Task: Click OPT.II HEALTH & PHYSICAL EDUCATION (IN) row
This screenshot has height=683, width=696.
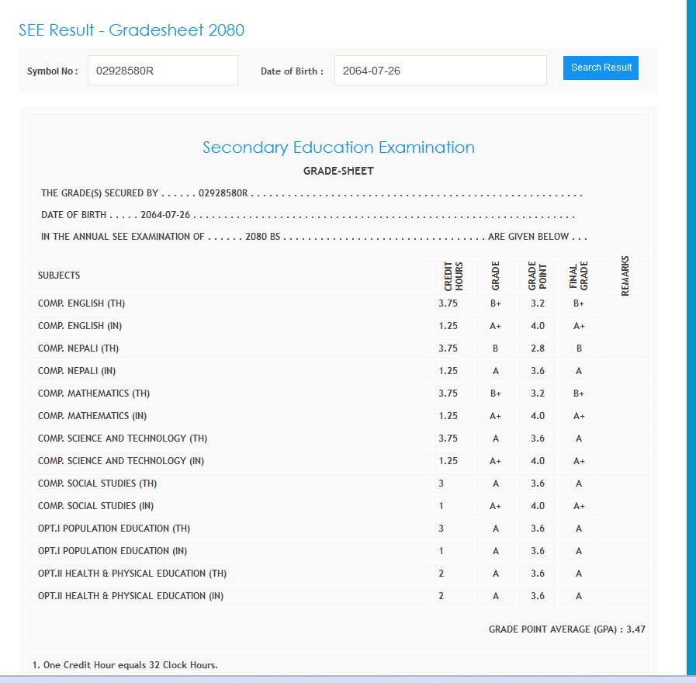Action: click(x=131, y=596)
